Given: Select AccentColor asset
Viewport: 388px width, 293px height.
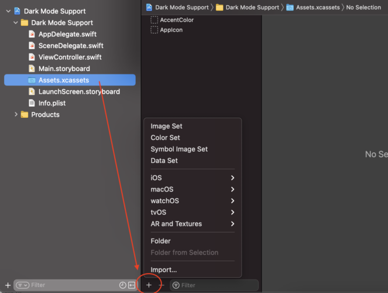Looking at the screenshot, I should 177,20.
